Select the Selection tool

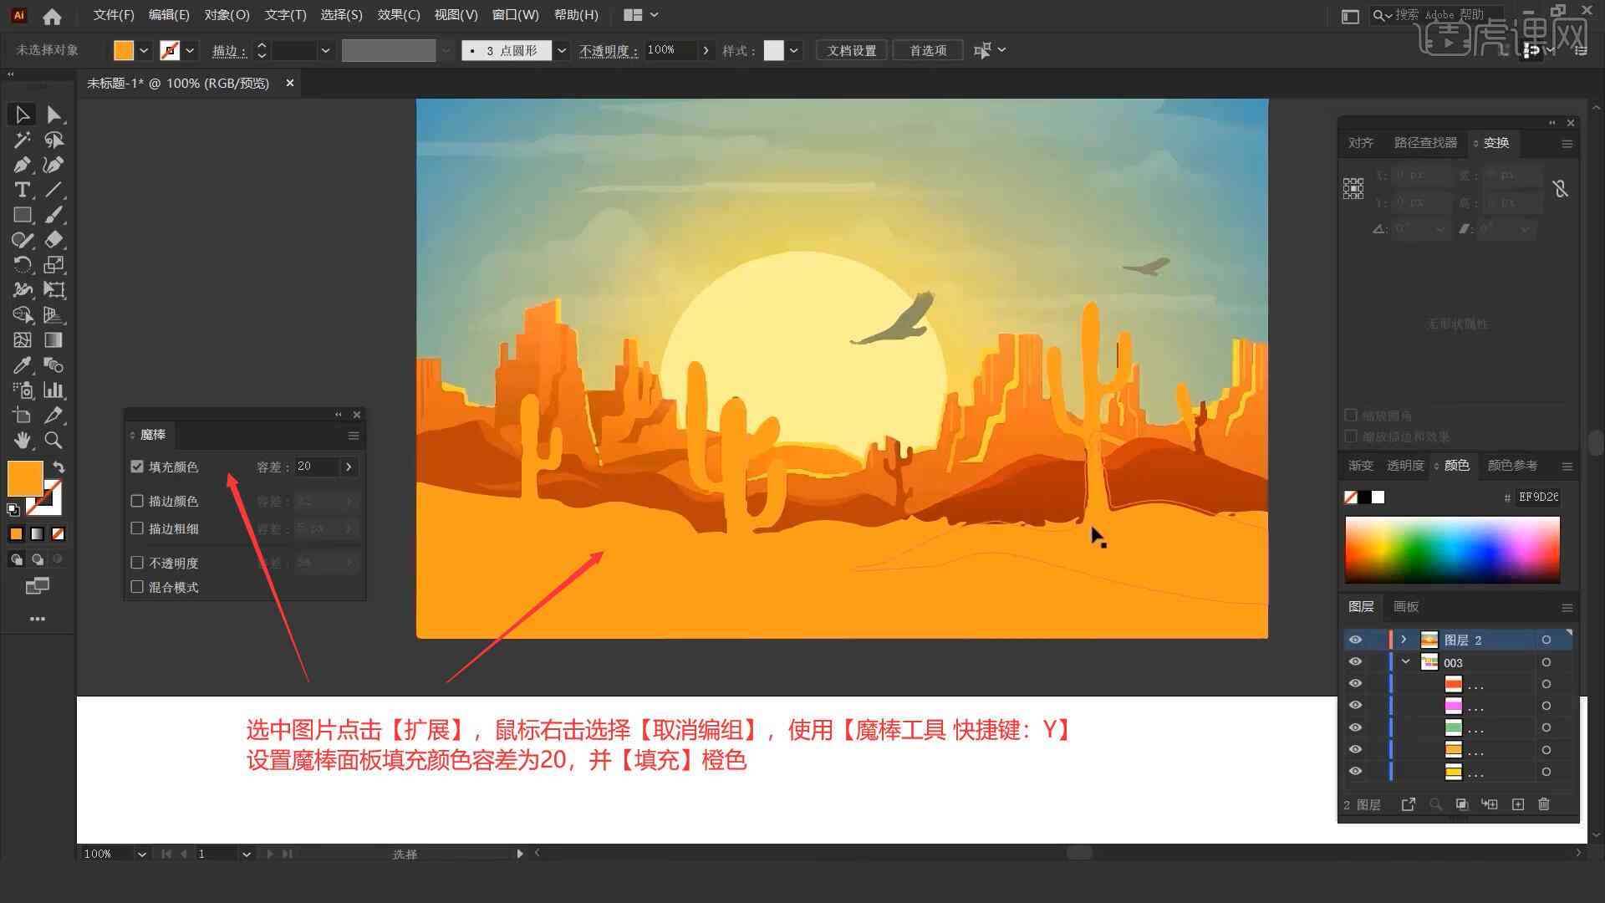click(x=20, y=114)
